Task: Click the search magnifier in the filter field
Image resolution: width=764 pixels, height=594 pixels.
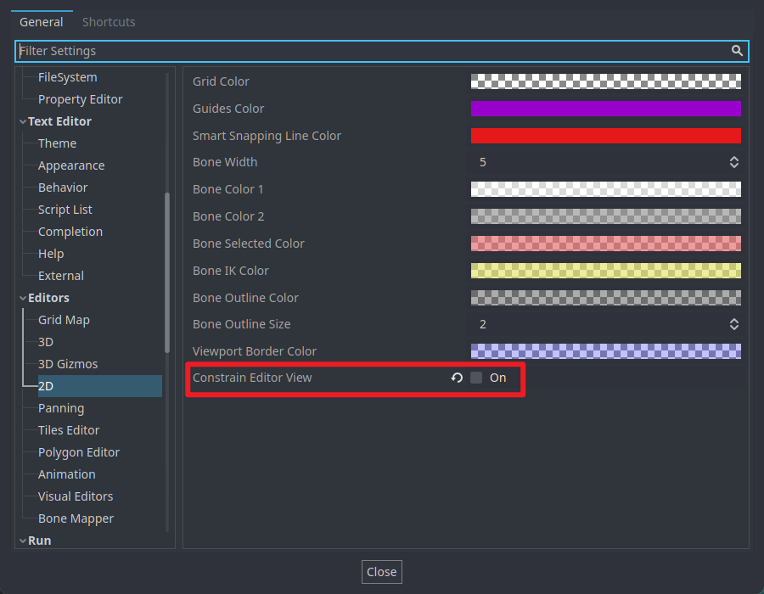Action: pos(737,51)
